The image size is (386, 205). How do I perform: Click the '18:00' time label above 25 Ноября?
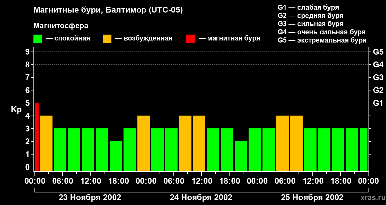340,181
